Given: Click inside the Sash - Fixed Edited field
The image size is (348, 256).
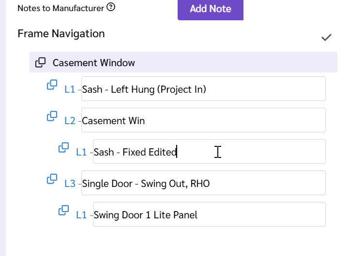Looking at the screenshot, I should click(x=209, y=152).
